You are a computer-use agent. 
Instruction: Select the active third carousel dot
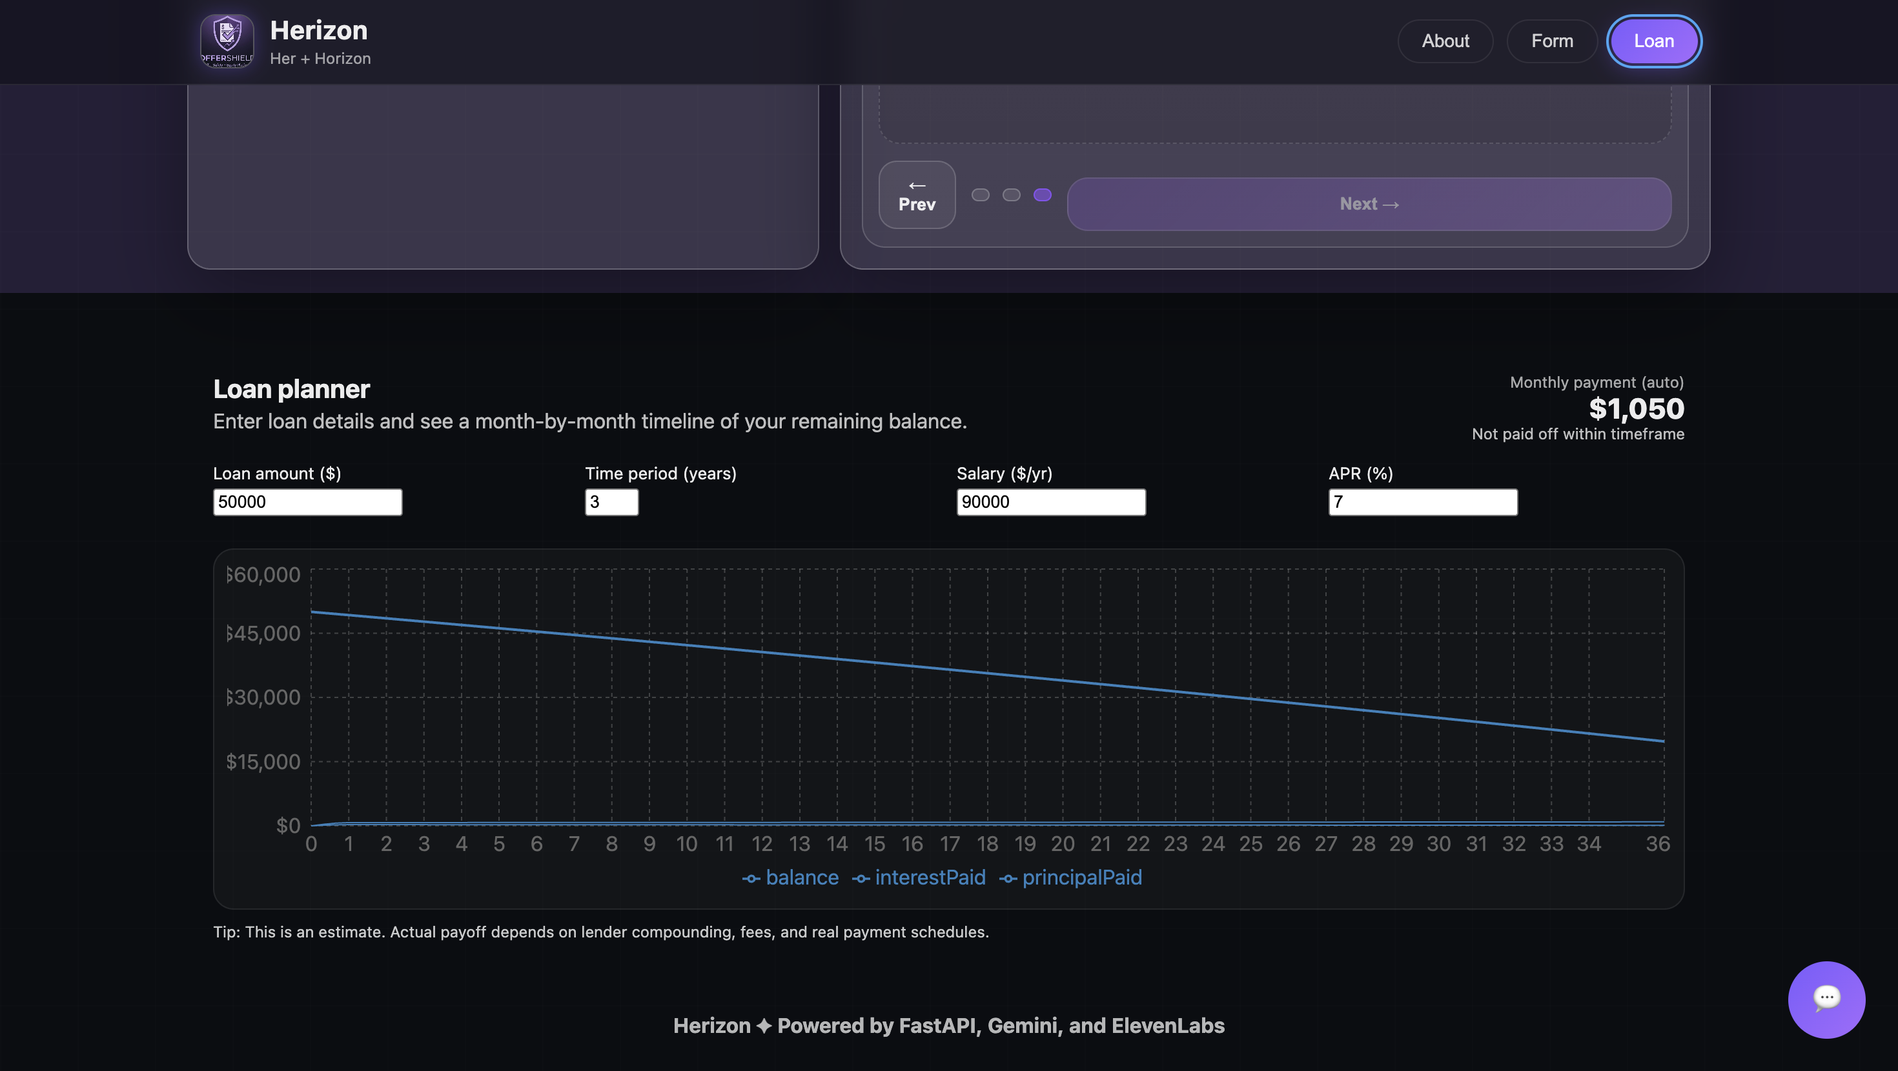coord(1042,194)
